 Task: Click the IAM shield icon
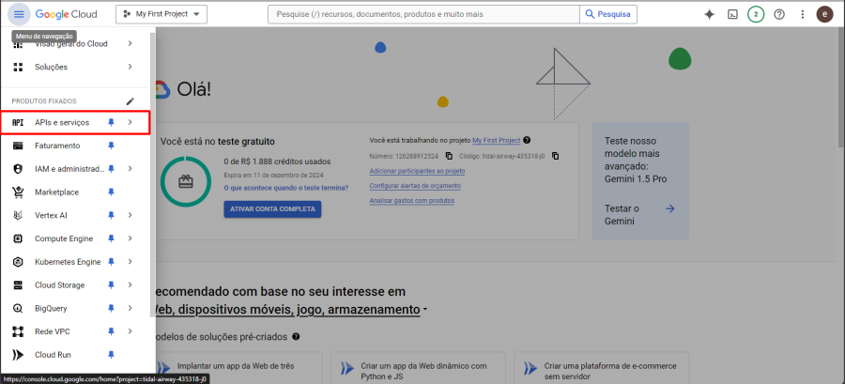click(18, 169)
